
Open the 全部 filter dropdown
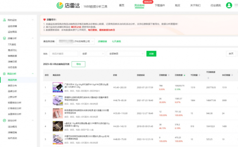(92, 54)
